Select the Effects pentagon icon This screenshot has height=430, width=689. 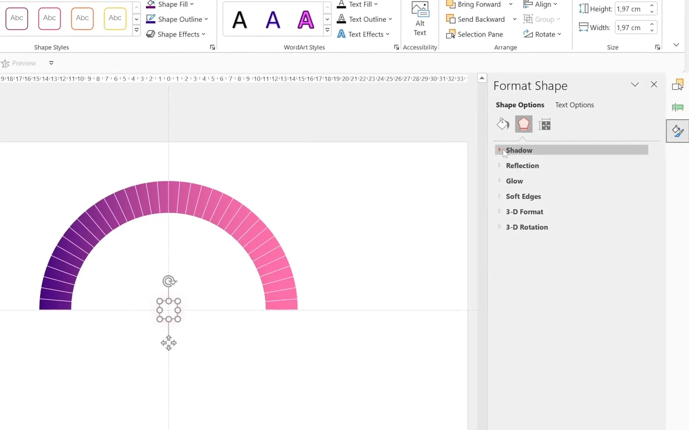pos(524,124)
